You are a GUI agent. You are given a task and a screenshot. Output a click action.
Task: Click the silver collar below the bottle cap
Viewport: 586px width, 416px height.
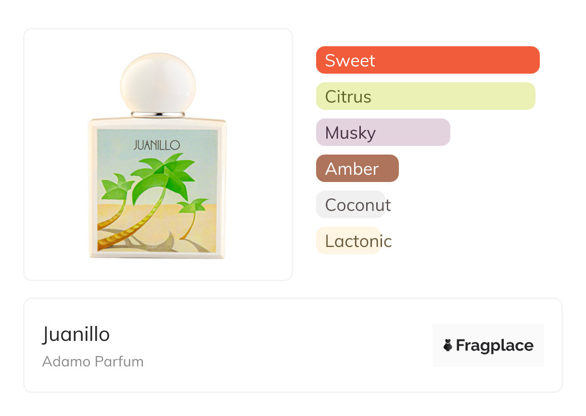click(158, 115)
